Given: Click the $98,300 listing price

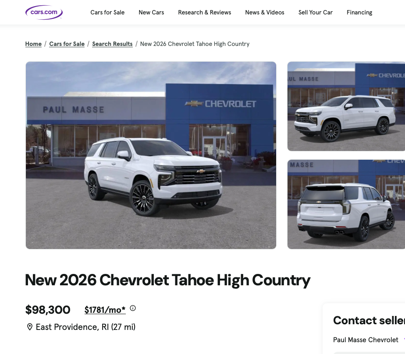Looking at the screenshot, I should [x=48, y=310].
